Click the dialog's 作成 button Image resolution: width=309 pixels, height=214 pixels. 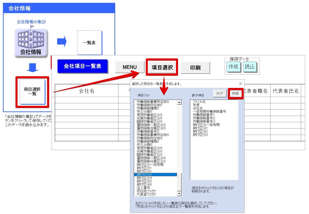click(x=235, y=93)
